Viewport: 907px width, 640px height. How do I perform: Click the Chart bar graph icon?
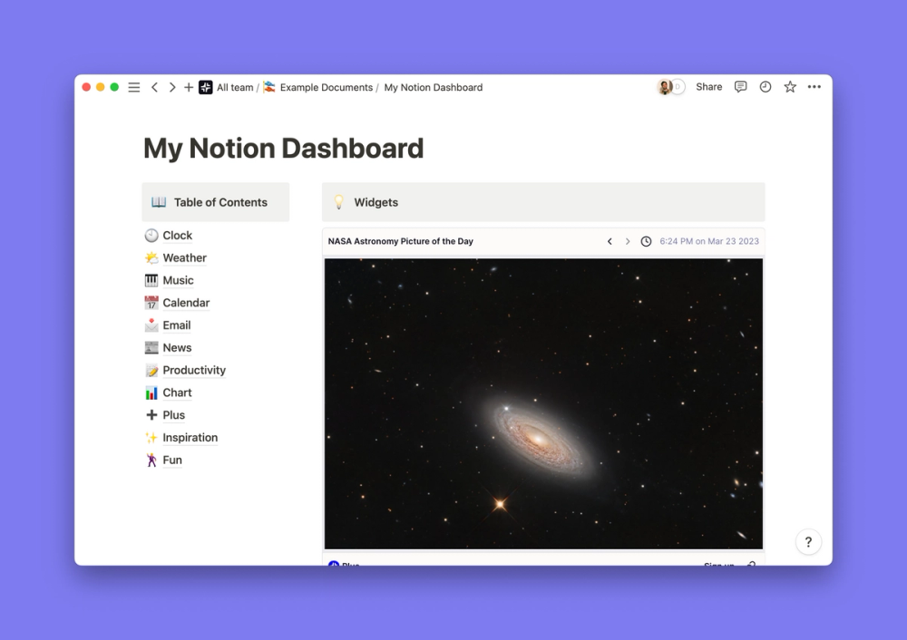pyautogui.click(x=151, y=393)
